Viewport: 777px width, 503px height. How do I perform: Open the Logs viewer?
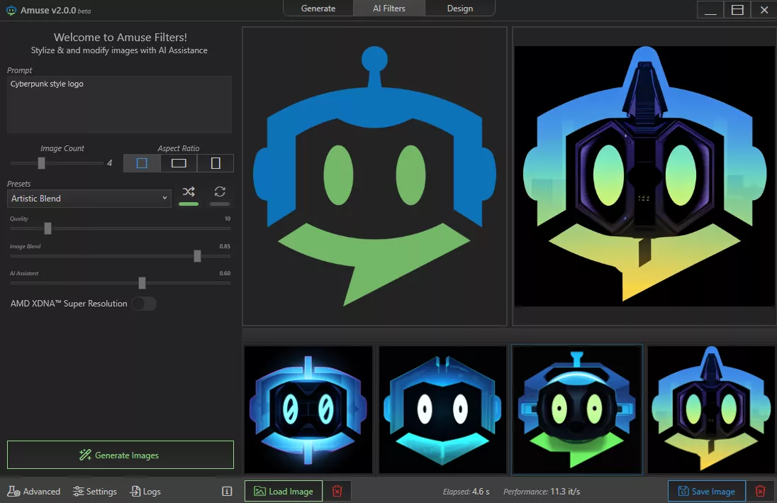click(145, 491)
